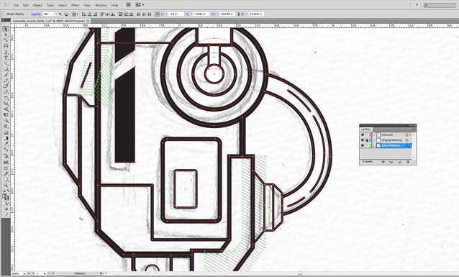
Task: Select the Rectangle tool
Action: click(6, 69)
